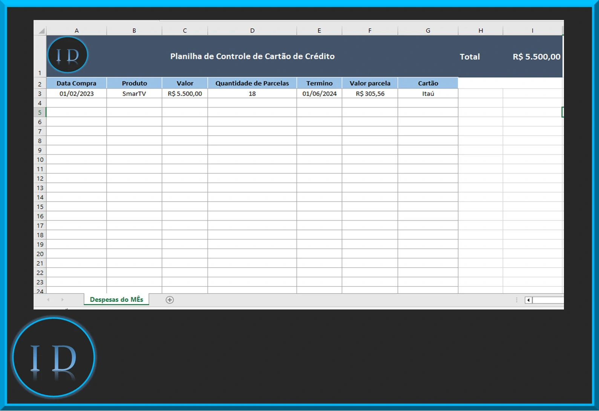Select the end date cell 01/06/2024

point(319,94)
